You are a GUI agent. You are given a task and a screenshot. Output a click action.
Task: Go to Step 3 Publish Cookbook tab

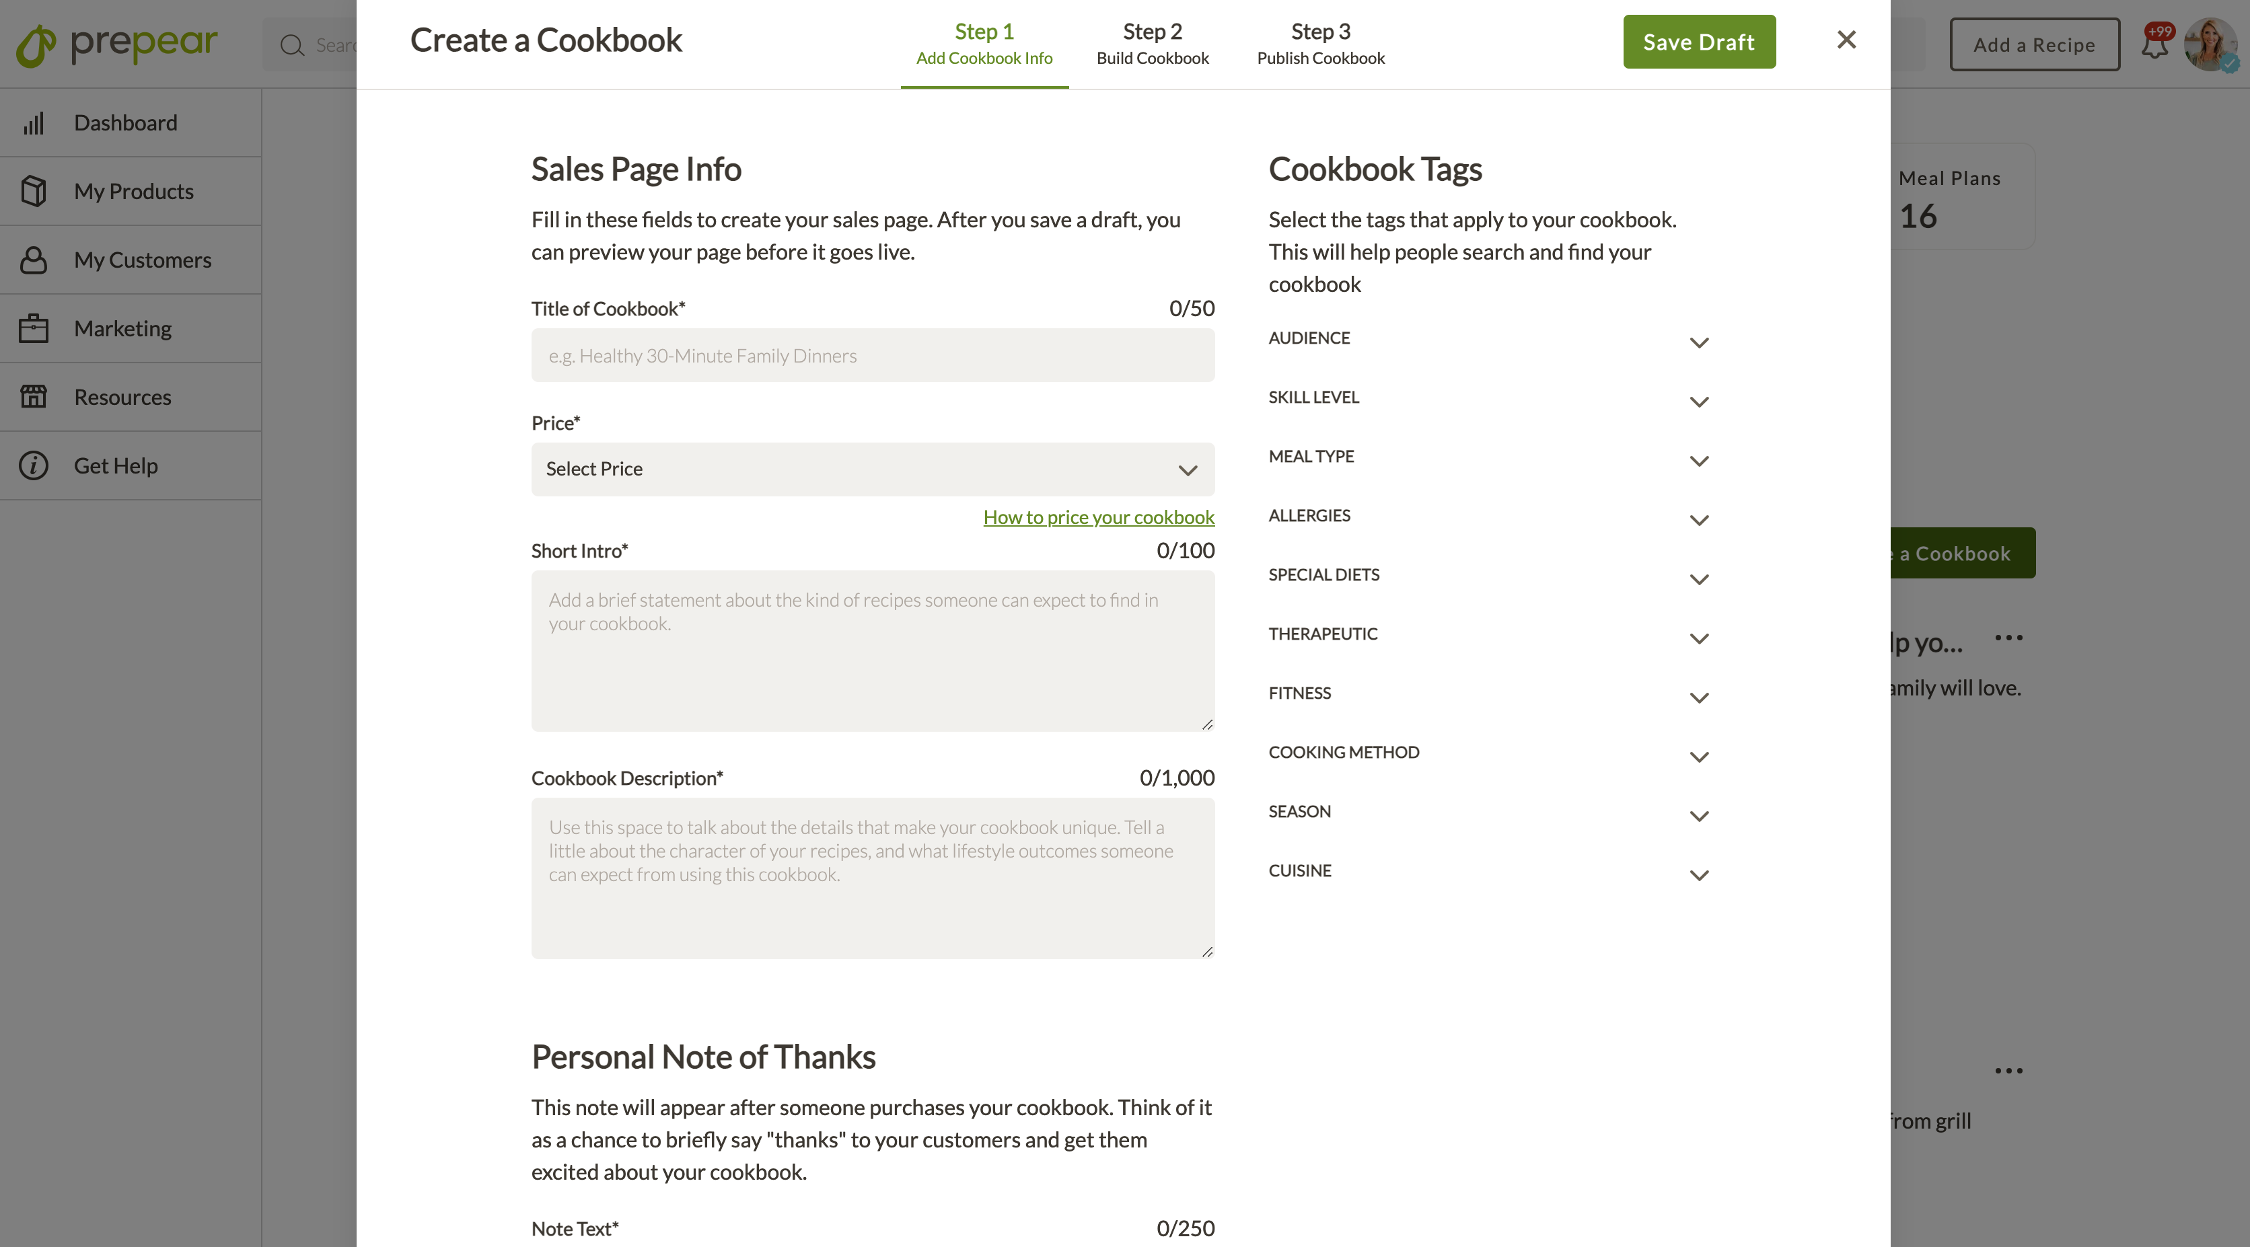[1321, 44]
